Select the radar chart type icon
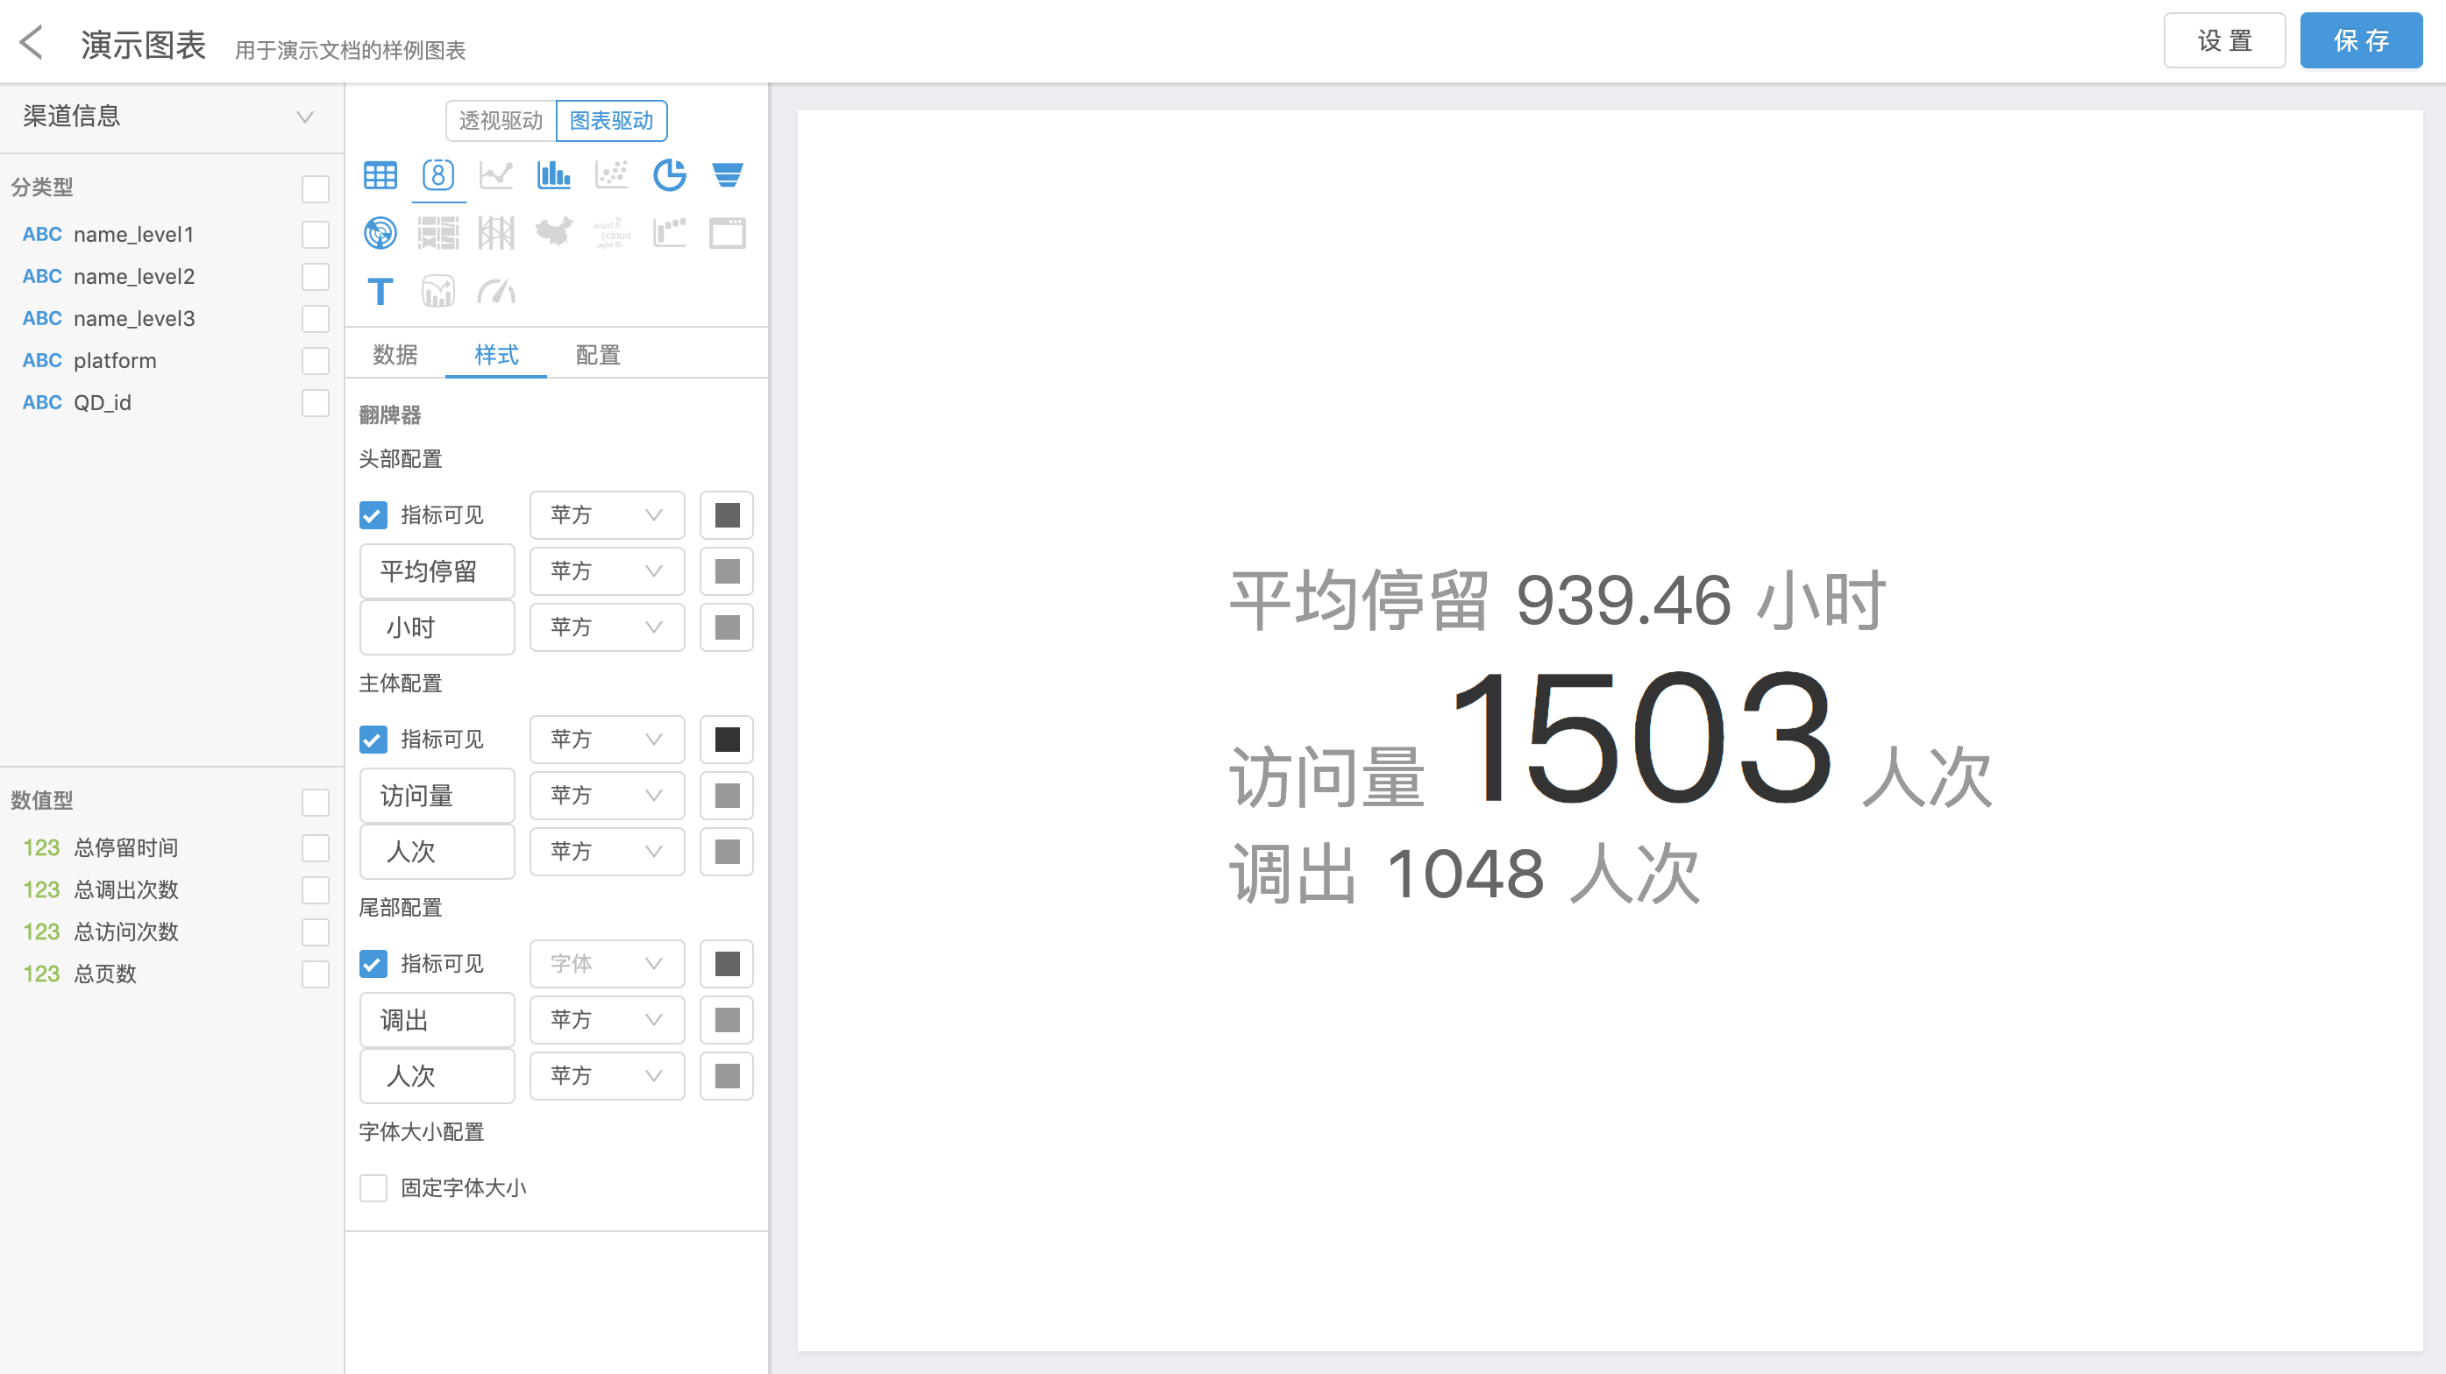Viewport: 2446px width, 1374px height. coord(380,233)
